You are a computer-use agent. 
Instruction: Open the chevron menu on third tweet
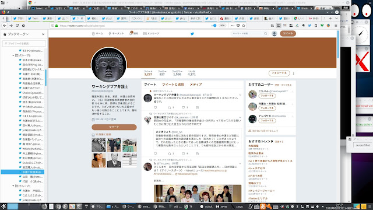(x=240, y=163)
